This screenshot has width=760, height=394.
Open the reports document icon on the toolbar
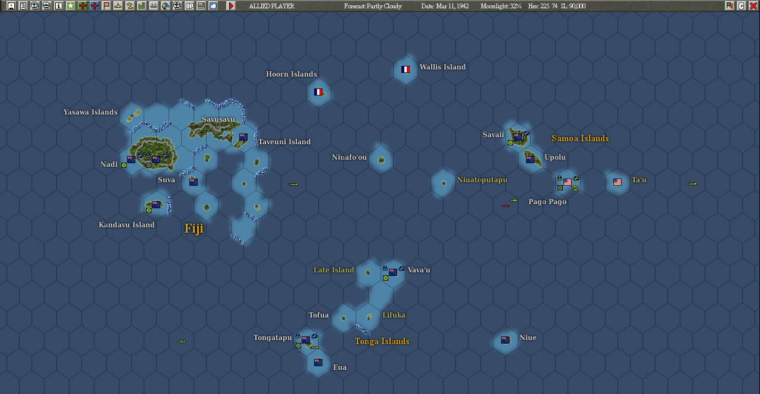pyautogui.click(x=23, y=6)
